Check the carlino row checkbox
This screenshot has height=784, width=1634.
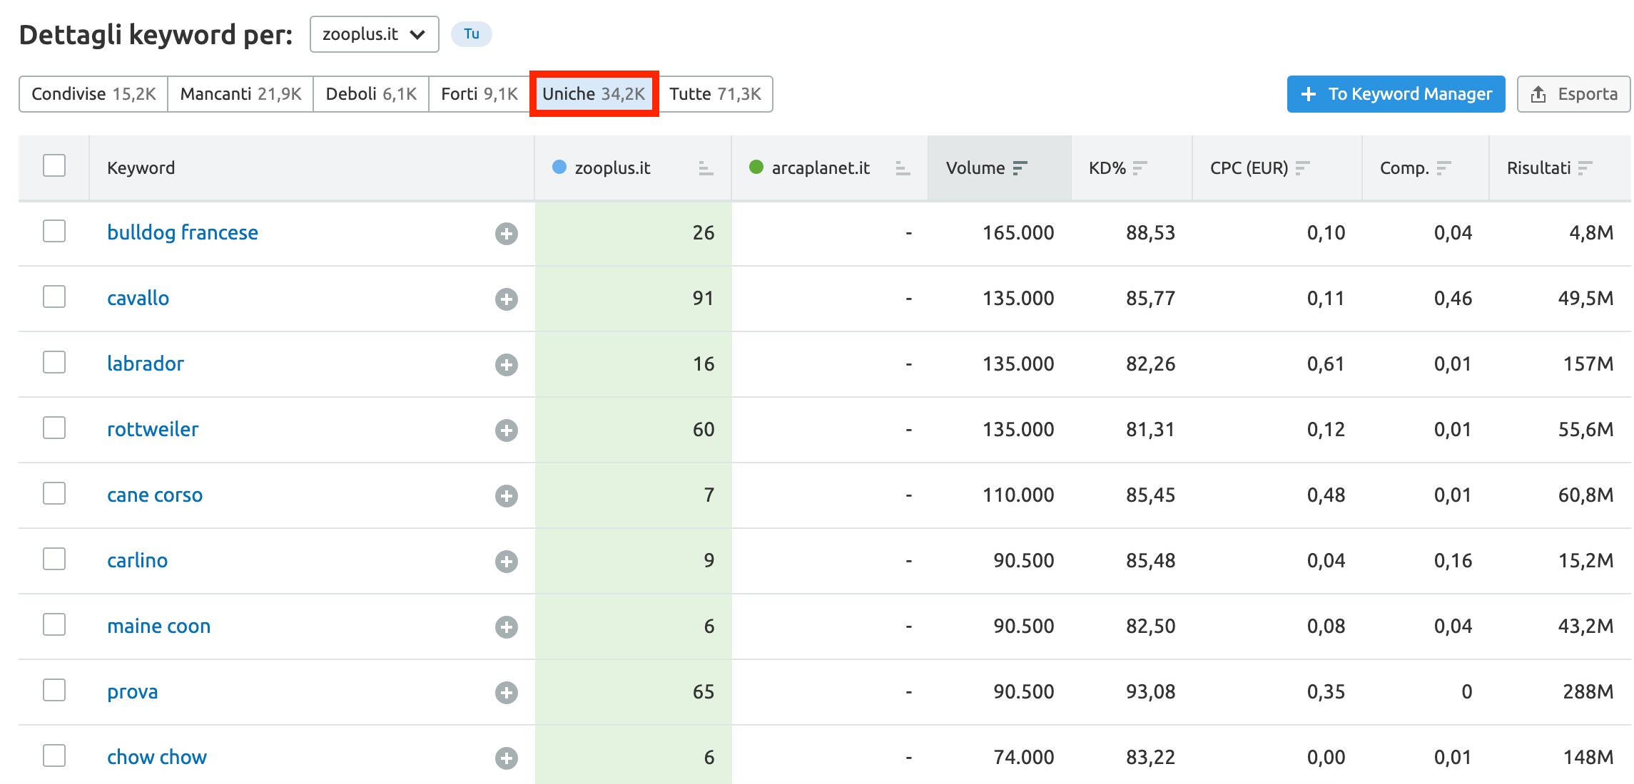(54, 559)
